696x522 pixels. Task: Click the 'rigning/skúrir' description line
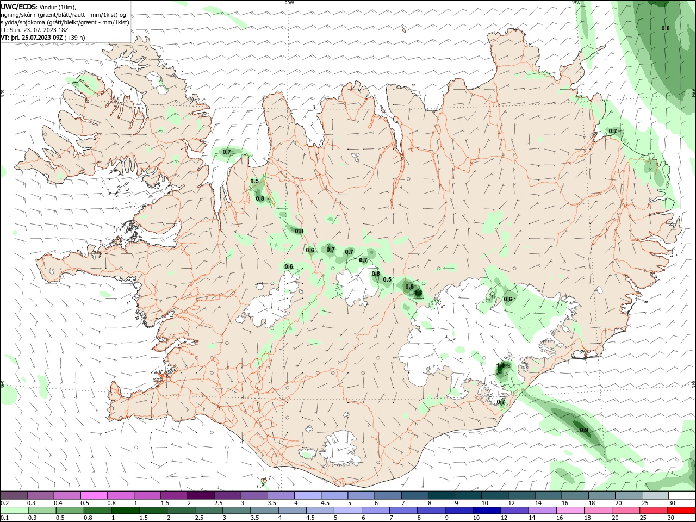[x=64, y=15]
